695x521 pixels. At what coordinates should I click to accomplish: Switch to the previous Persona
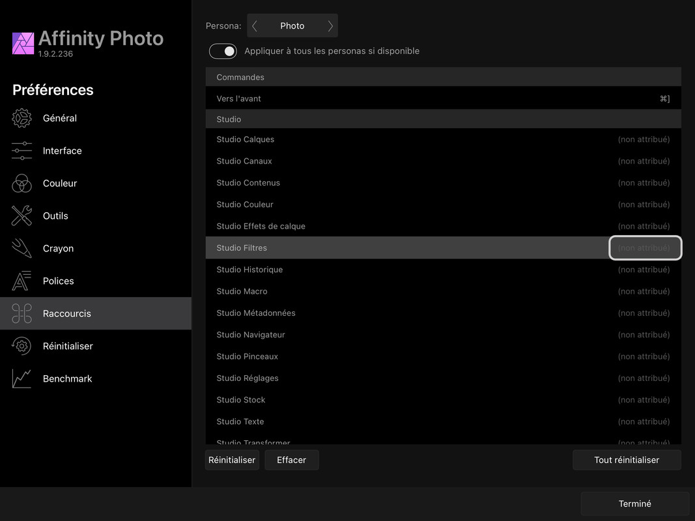pos(255,26)
